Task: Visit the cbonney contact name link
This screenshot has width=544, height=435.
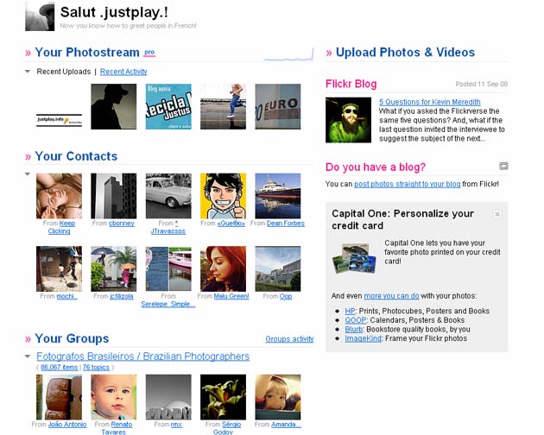Action: point(122,224)
